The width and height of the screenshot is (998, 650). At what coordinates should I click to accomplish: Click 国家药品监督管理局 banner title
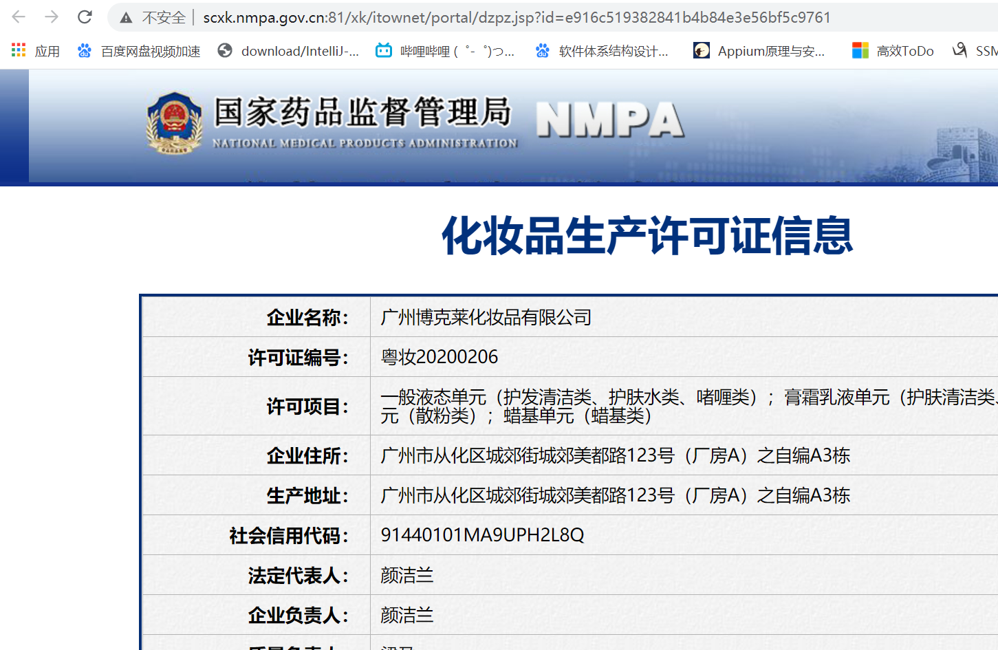362,111
